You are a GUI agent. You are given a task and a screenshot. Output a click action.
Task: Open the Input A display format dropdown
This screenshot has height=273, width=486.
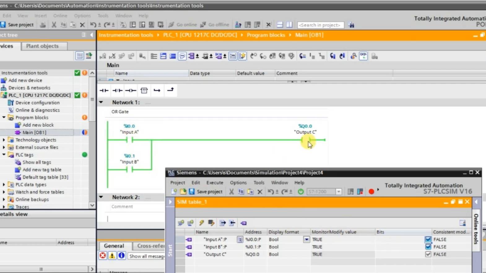306,239
